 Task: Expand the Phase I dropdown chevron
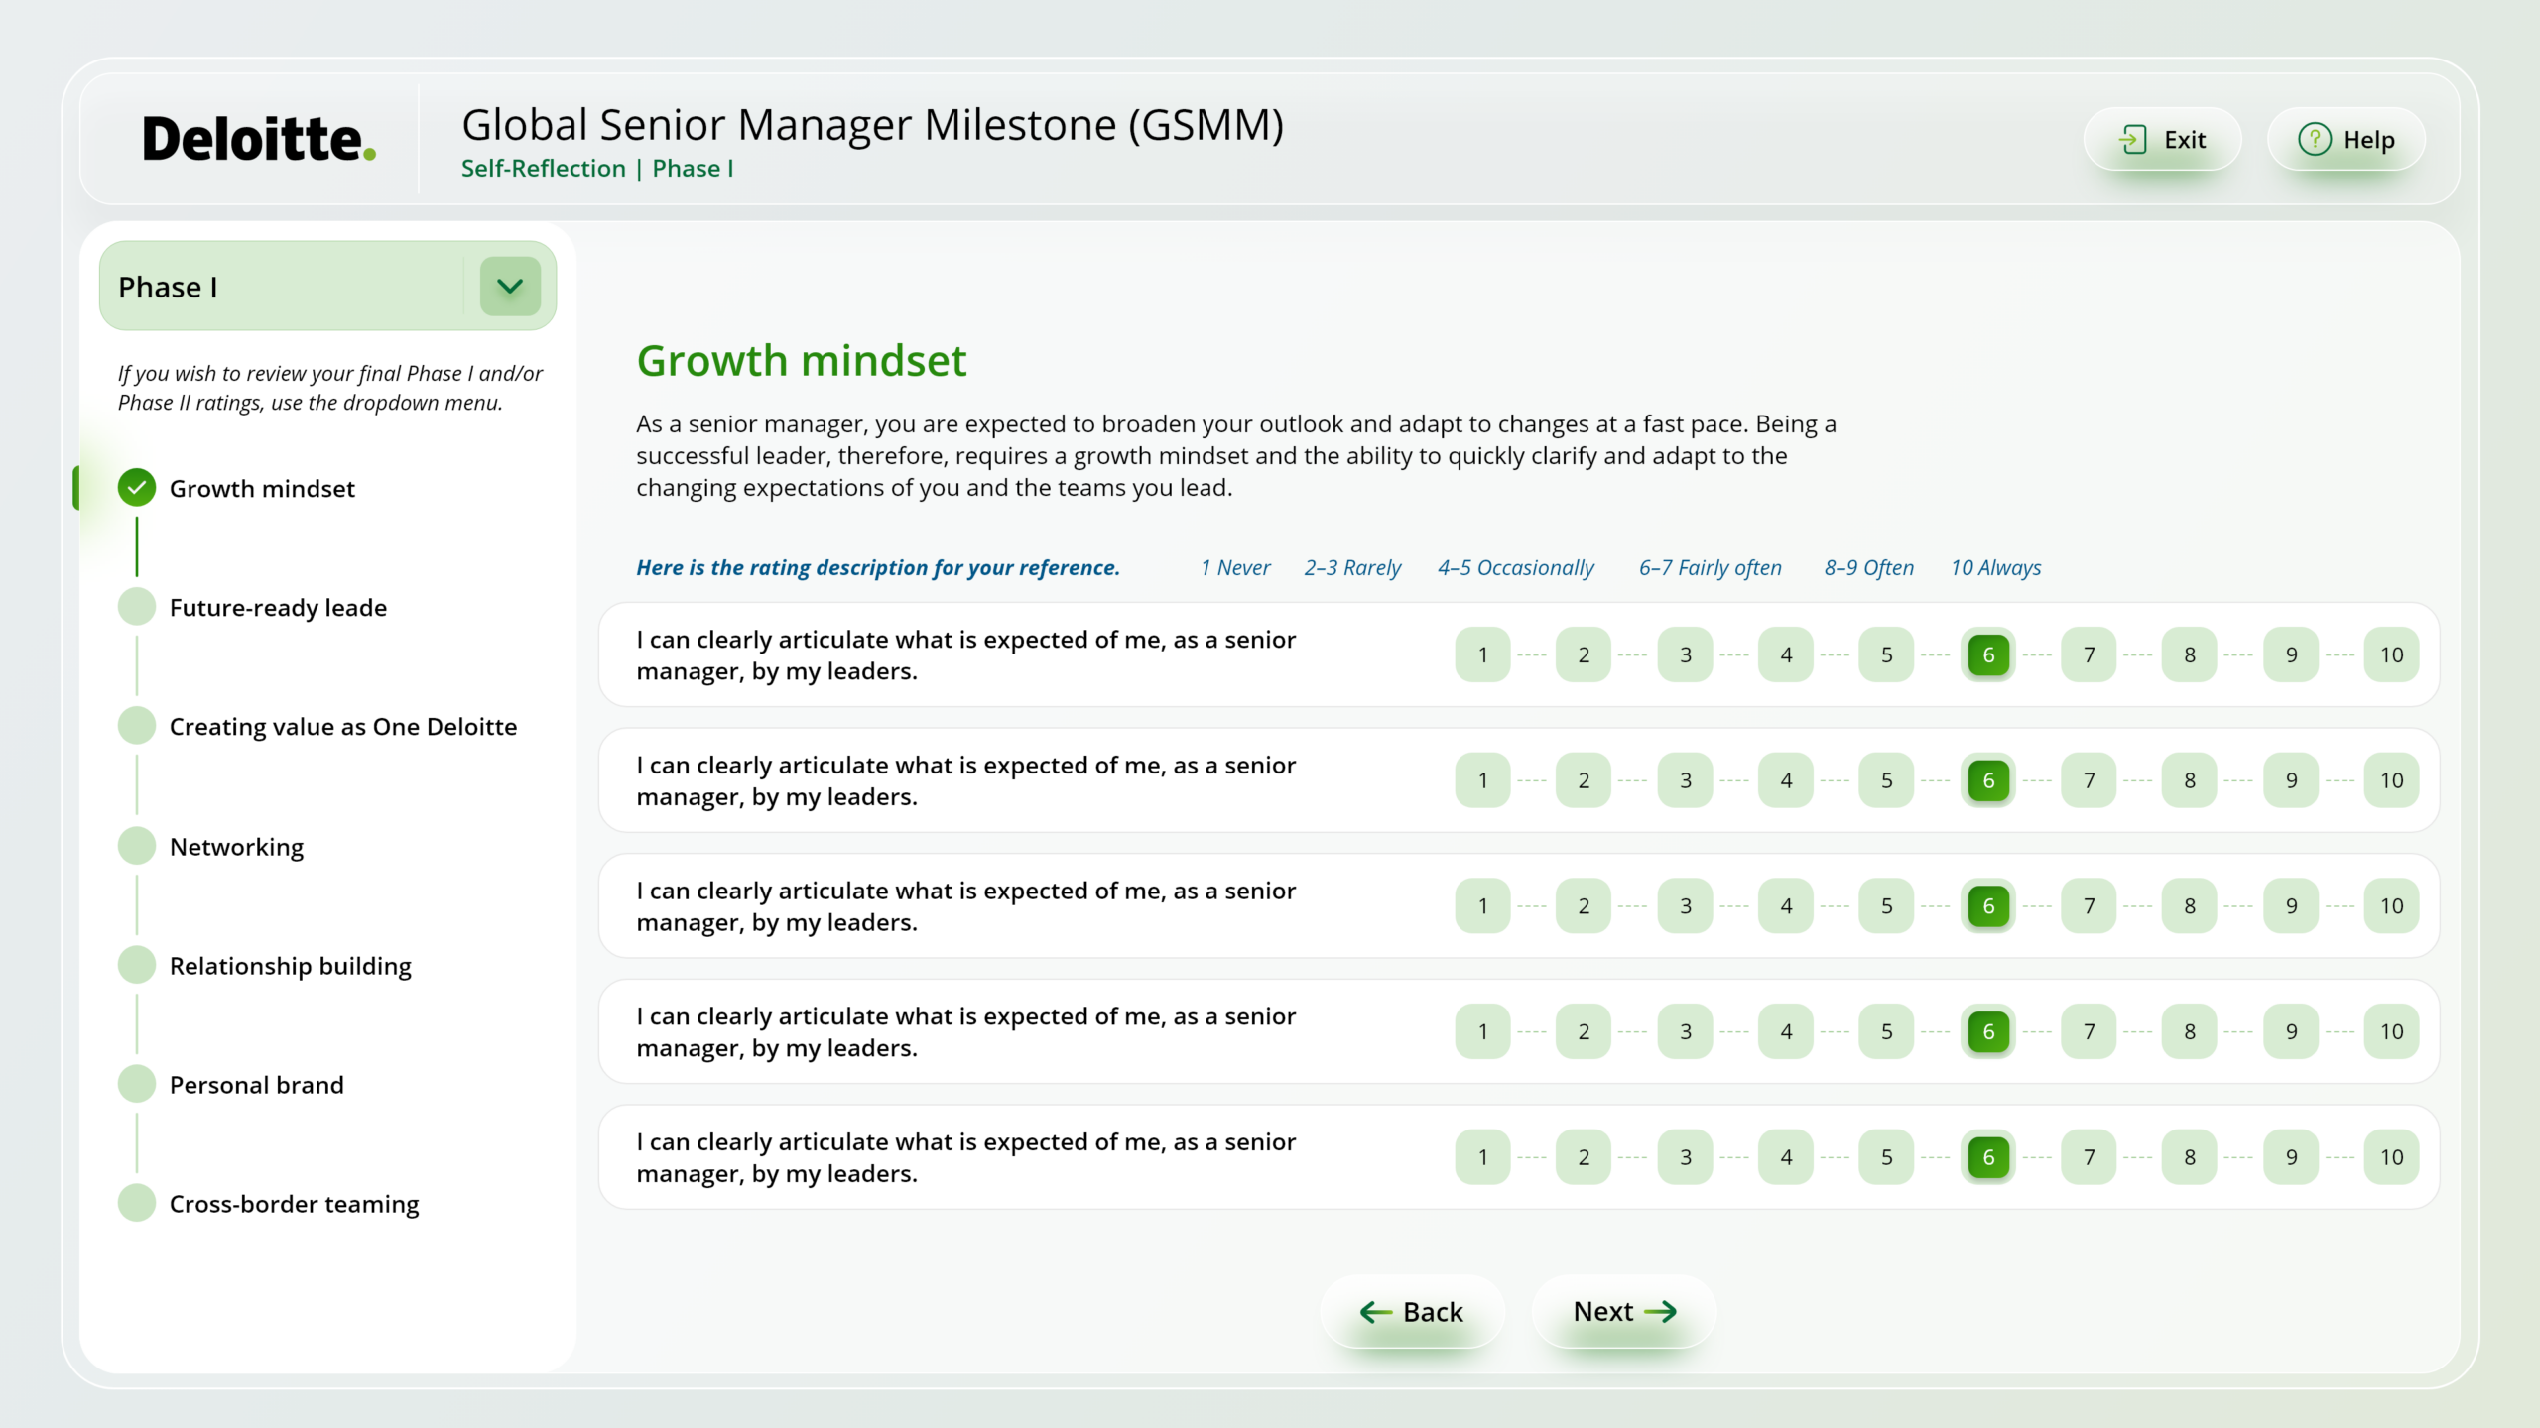coord(510,287)
